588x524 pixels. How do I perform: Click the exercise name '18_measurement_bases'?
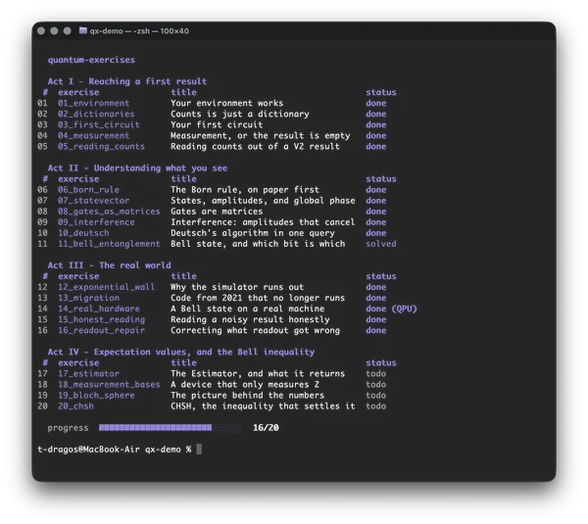point(109,385)
